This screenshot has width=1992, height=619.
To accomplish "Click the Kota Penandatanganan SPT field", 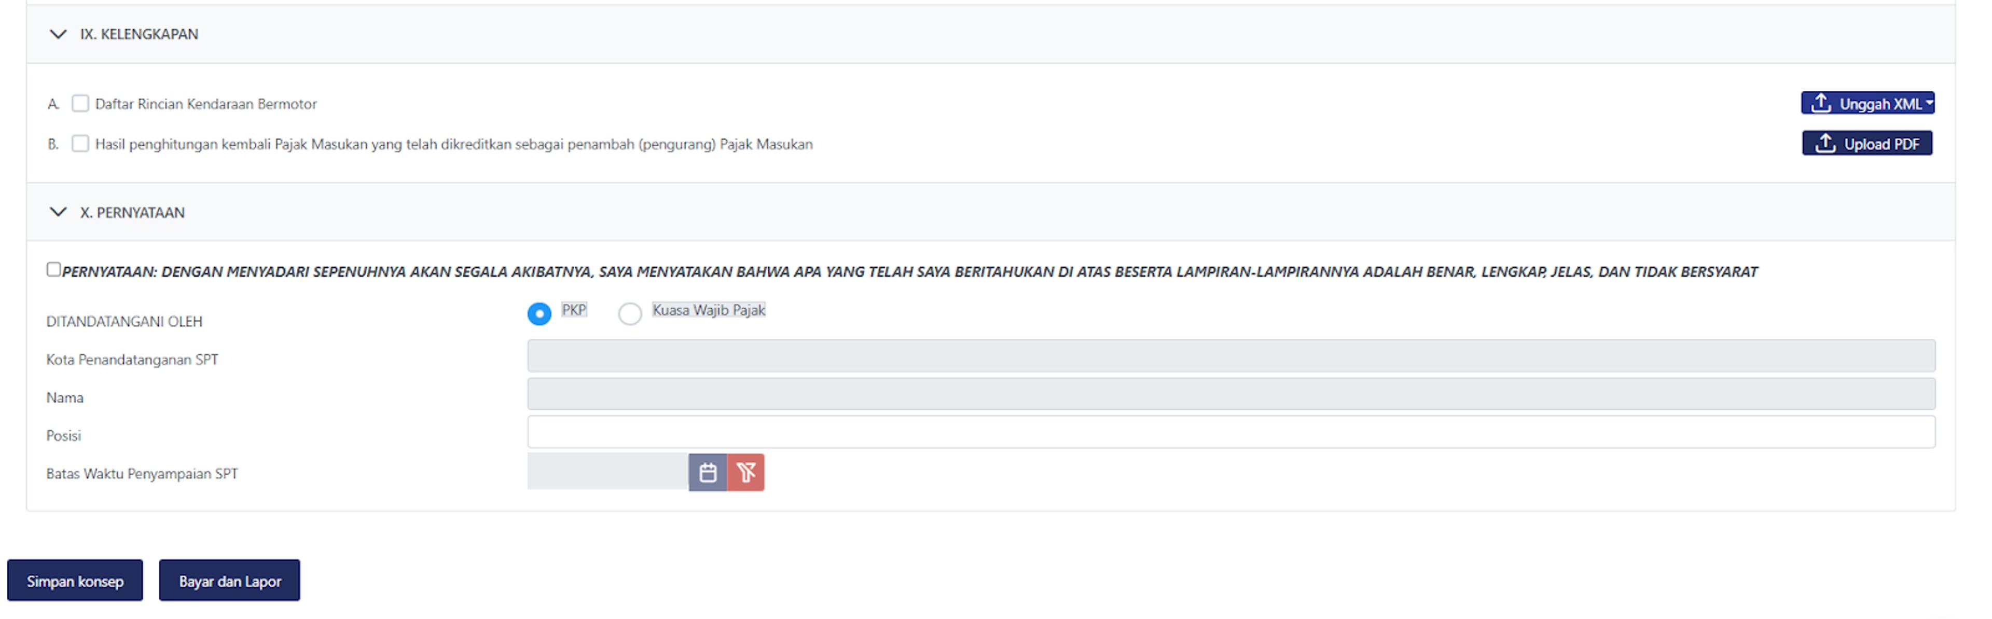I will (1231, 356).
